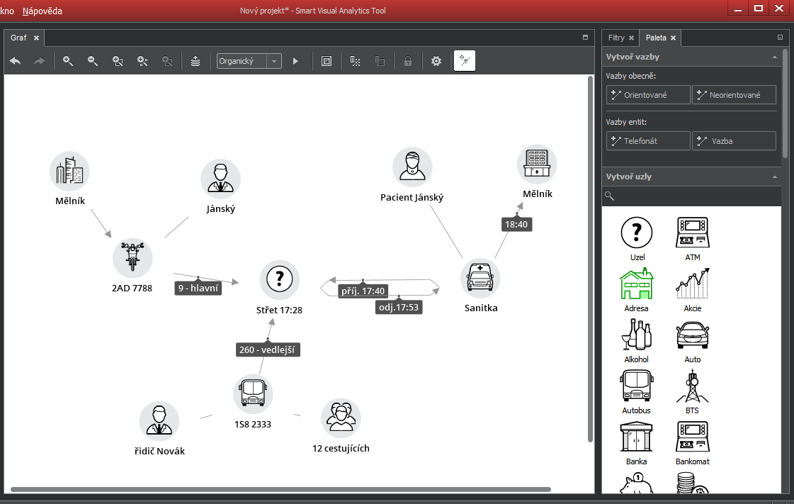Open graph settings via the gear icon
This screenshot has width=794, height=504.
436,61
